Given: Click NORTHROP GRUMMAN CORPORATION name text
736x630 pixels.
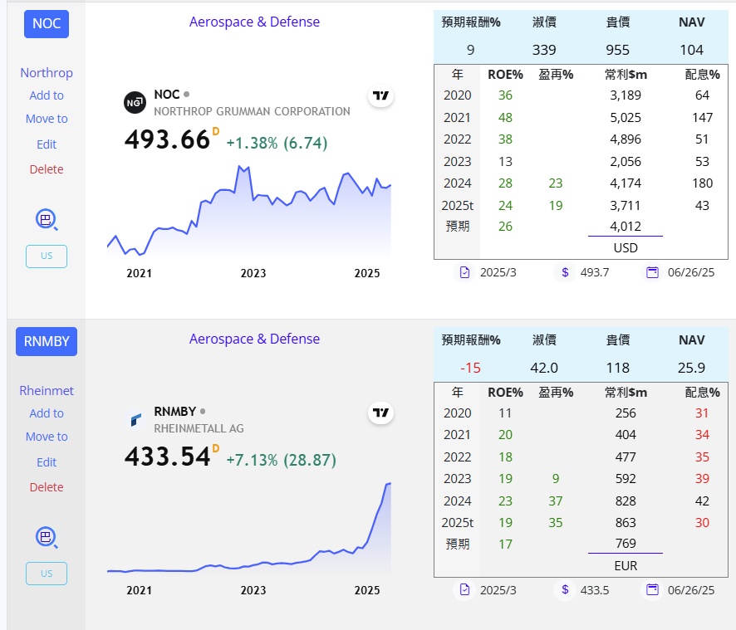Looking at the screenshot, I should [252, 111].
